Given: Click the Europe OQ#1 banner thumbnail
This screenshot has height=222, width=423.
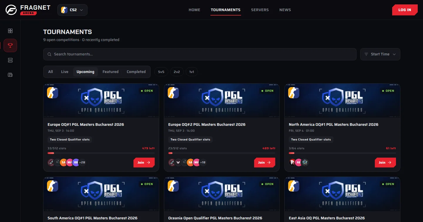Looking at the screenshot, I should 101,101.
